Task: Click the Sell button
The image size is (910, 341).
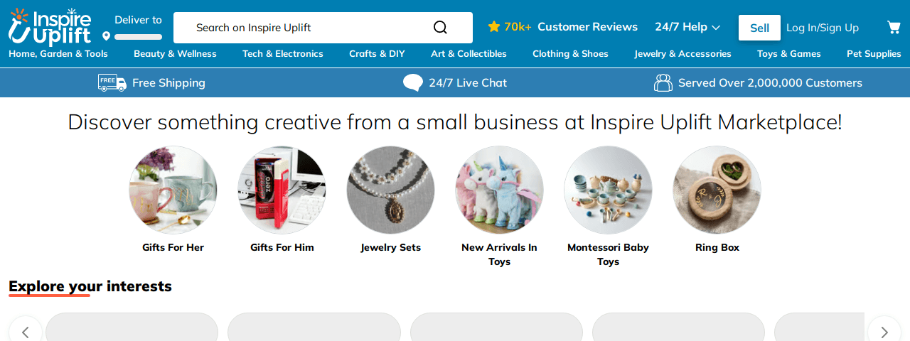Action: [759, 28]
